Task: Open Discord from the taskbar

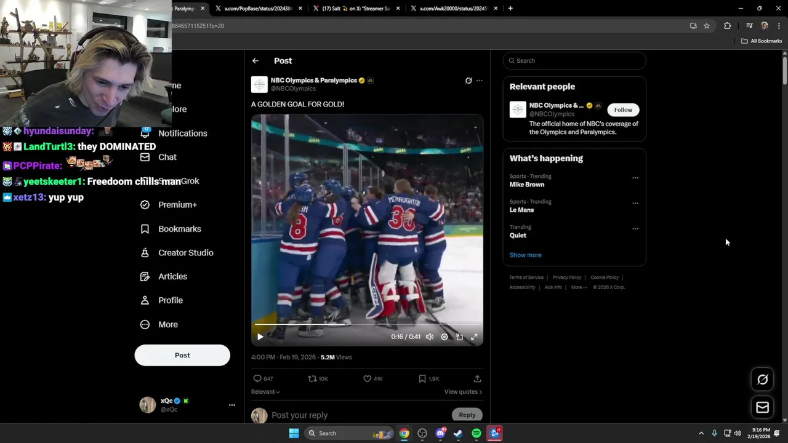Action: 440,433
